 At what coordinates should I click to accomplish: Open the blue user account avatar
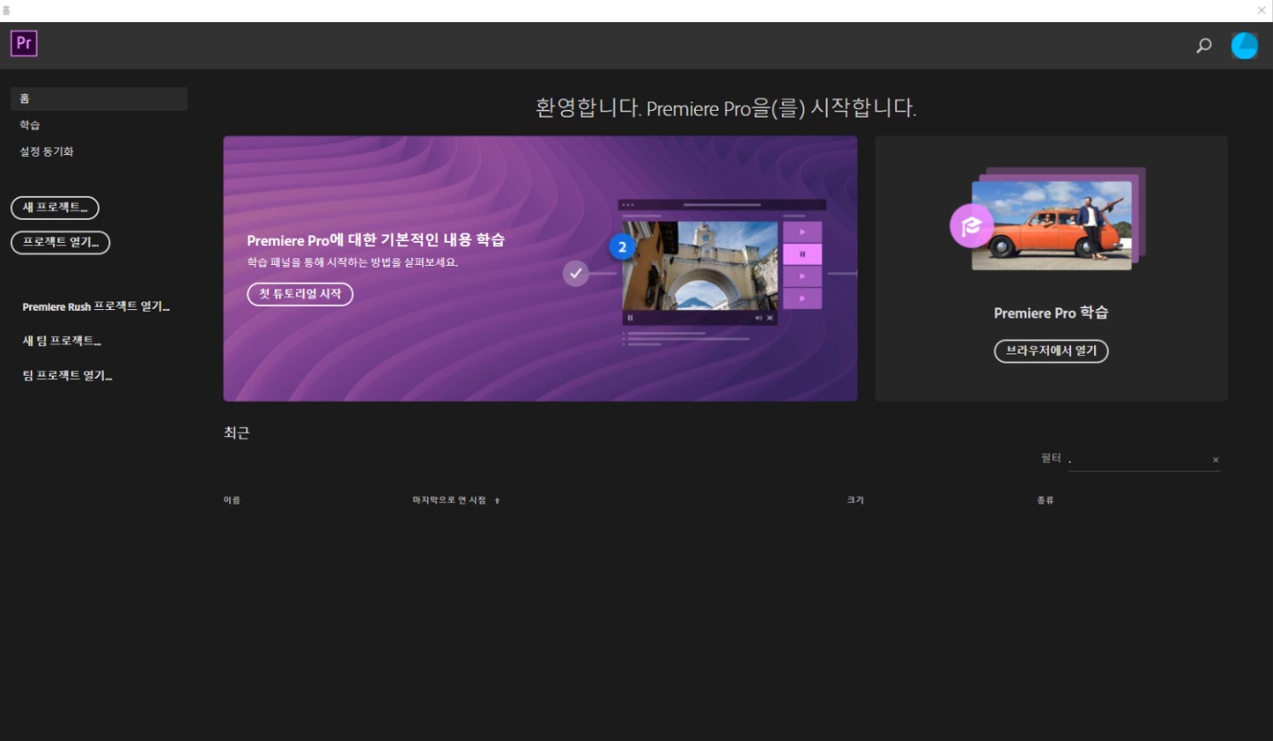tap(1244, 46)
